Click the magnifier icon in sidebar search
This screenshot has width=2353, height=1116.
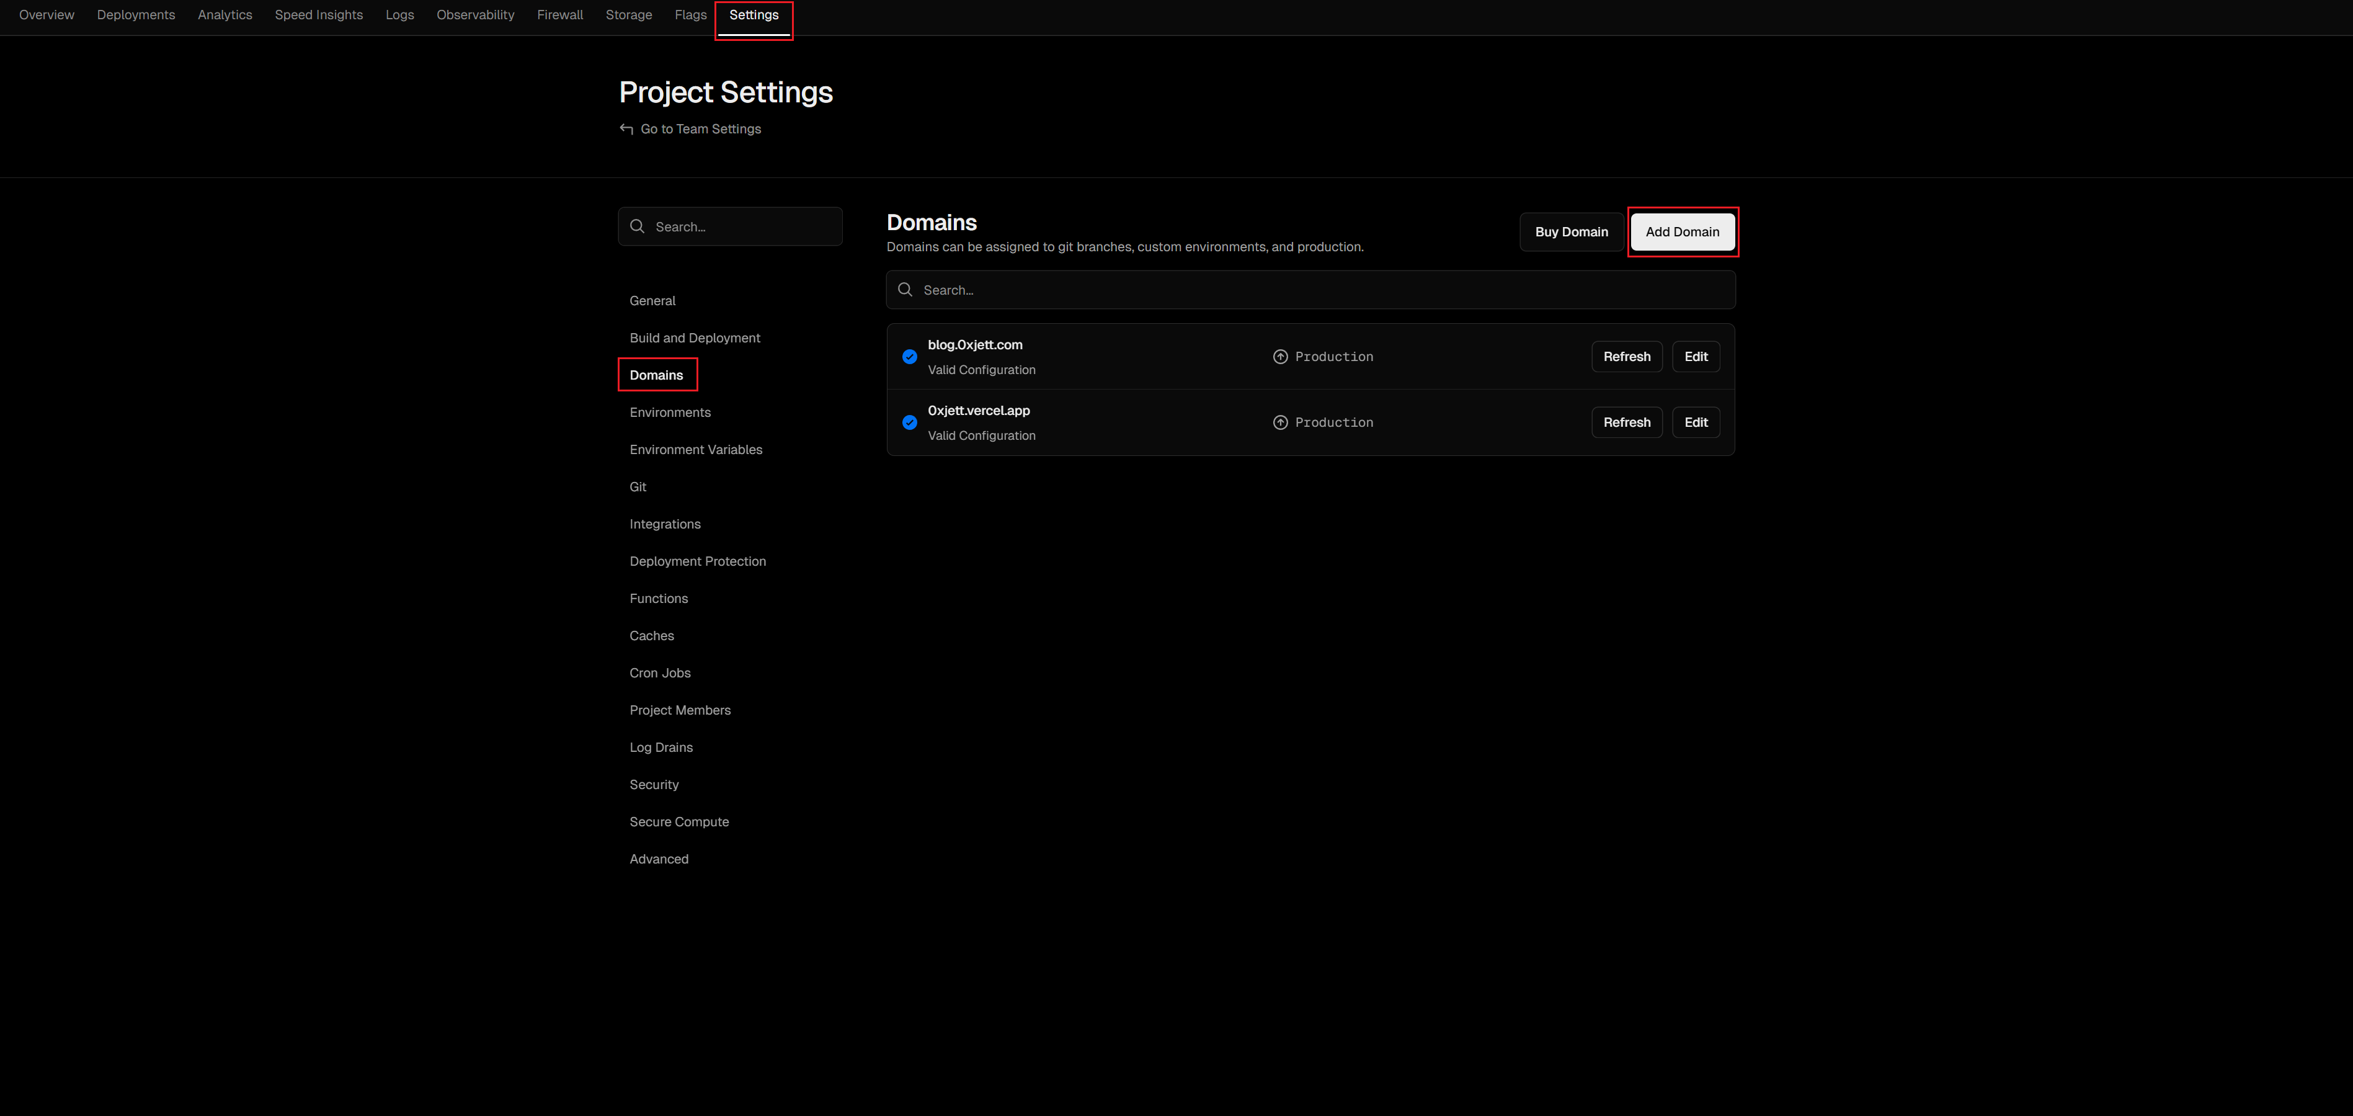[x=638, y=226]
